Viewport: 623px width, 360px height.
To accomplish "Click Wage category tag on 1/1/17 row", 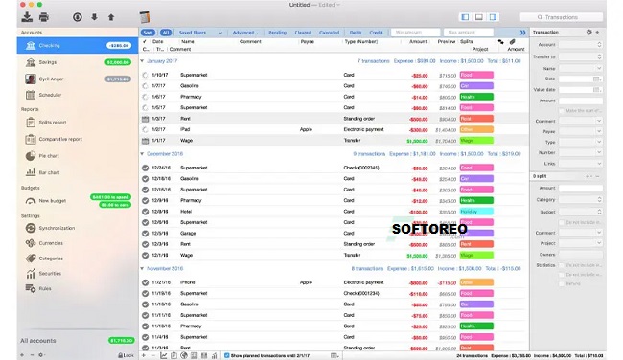I will click(x=476, y=140).
